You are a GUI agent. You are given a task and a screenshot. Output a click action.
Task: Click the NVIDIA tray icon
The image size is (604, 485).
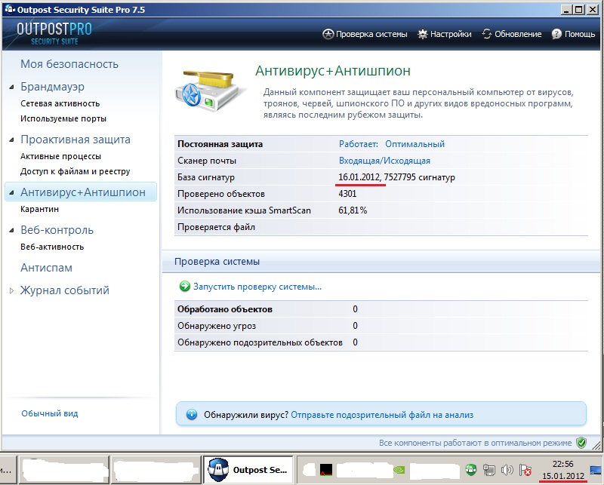click(x=399, y=470)
